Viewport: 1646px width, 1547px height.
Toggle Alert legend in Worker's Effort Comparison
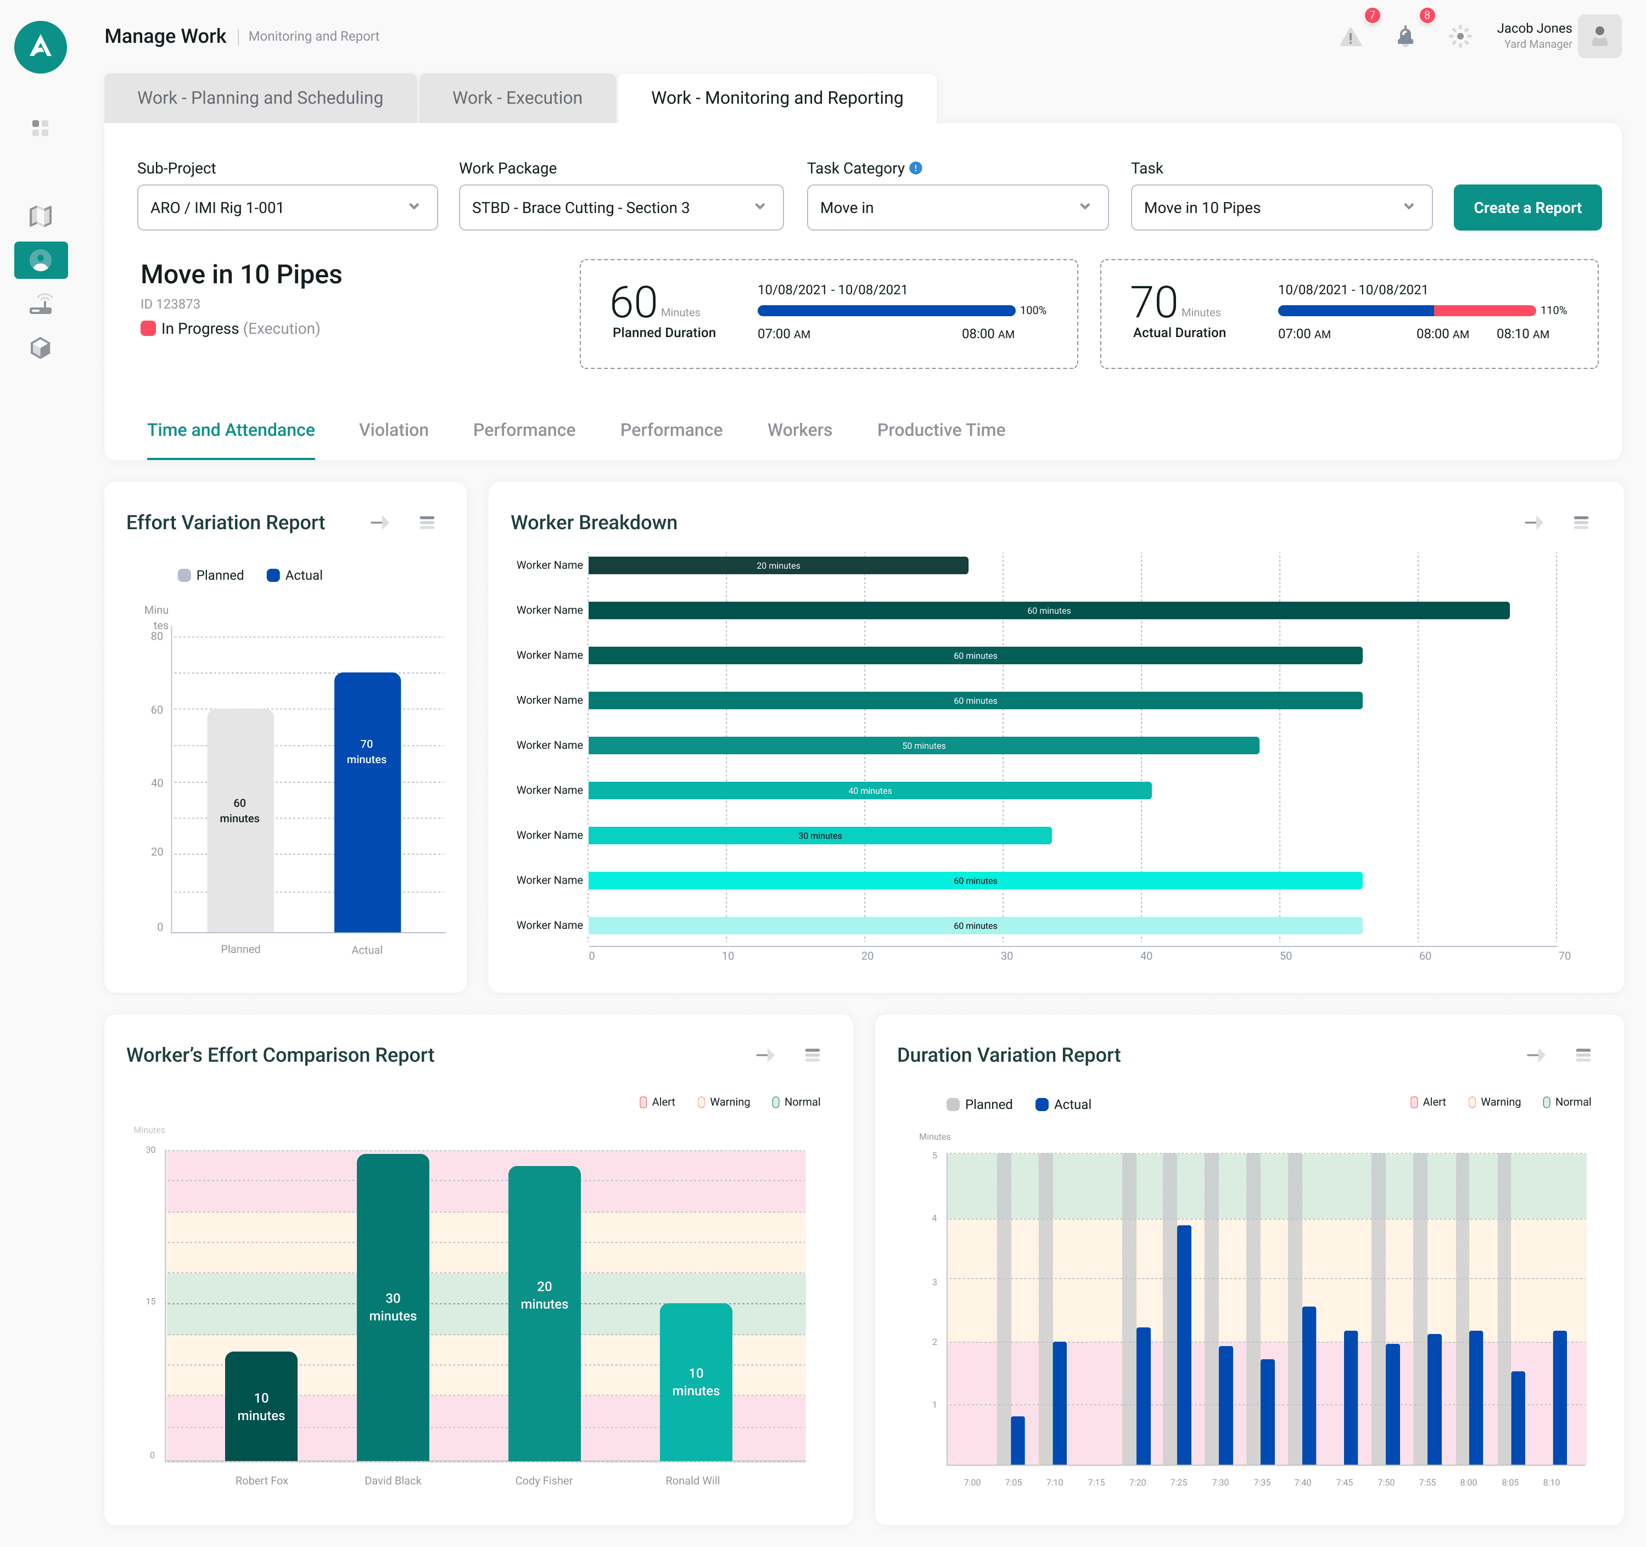pos(657,1102)
